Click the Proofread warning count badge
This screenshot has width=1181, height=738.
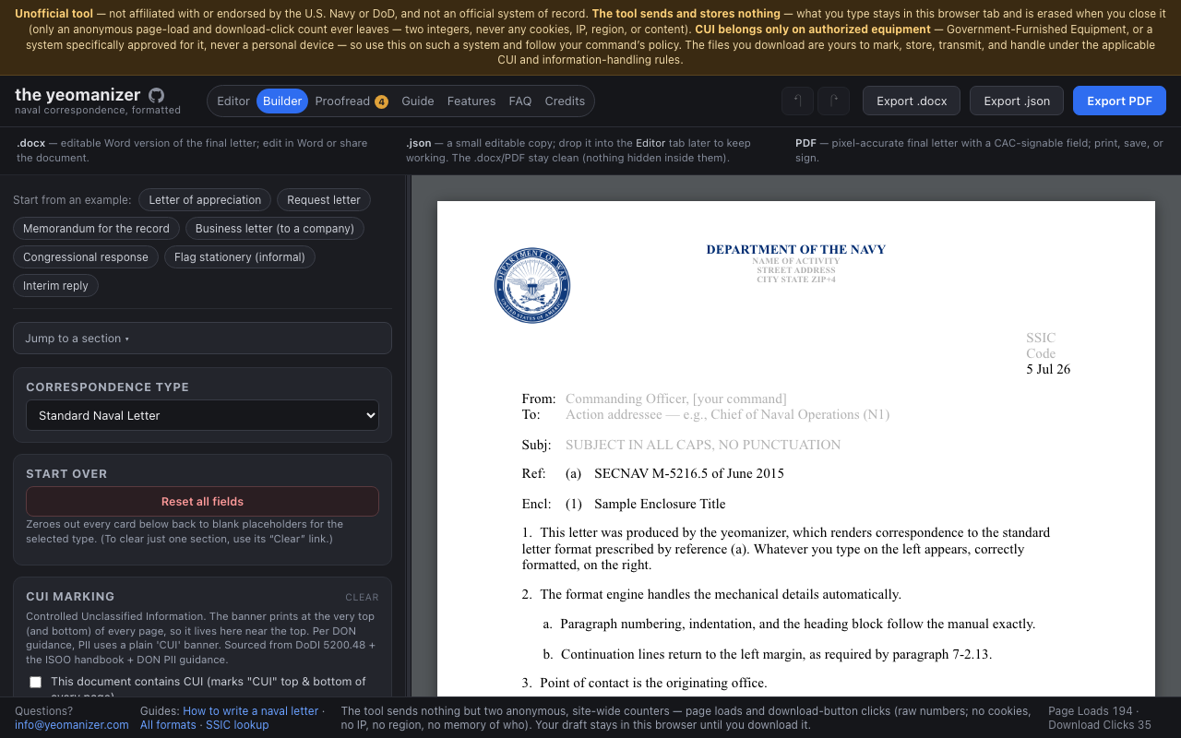click(381, 101)
